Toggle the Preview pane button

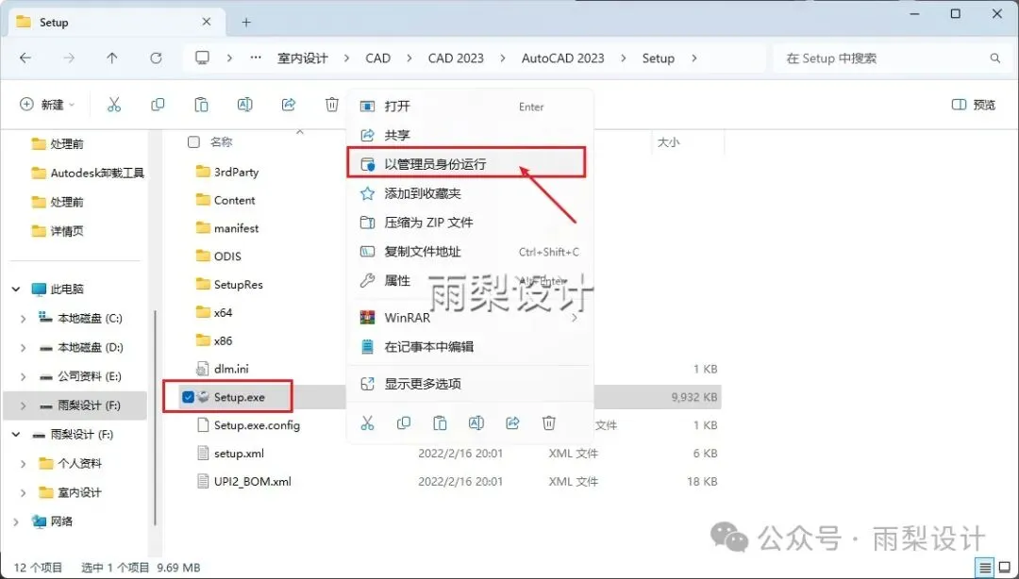[974, 105]
